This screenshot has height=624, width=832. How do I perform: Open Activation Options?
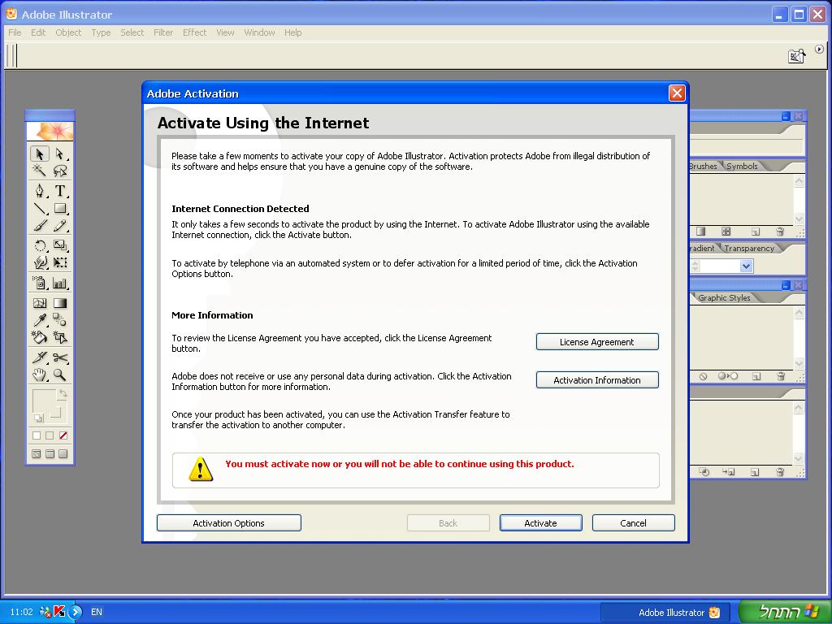click(x=228, y=523)
